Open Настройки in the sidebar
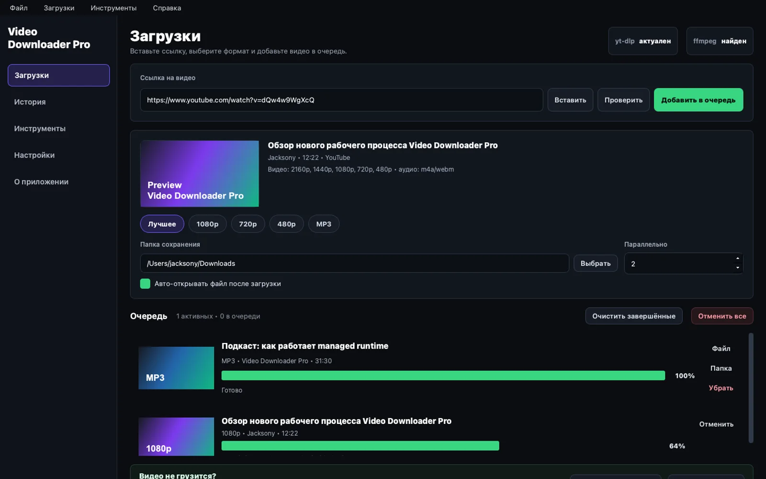Screen dimensions: 766x479 click(x=58, y=155)
